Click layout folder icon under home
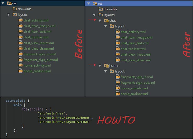The width and height of the screenshot is (193, 139). 112,71
